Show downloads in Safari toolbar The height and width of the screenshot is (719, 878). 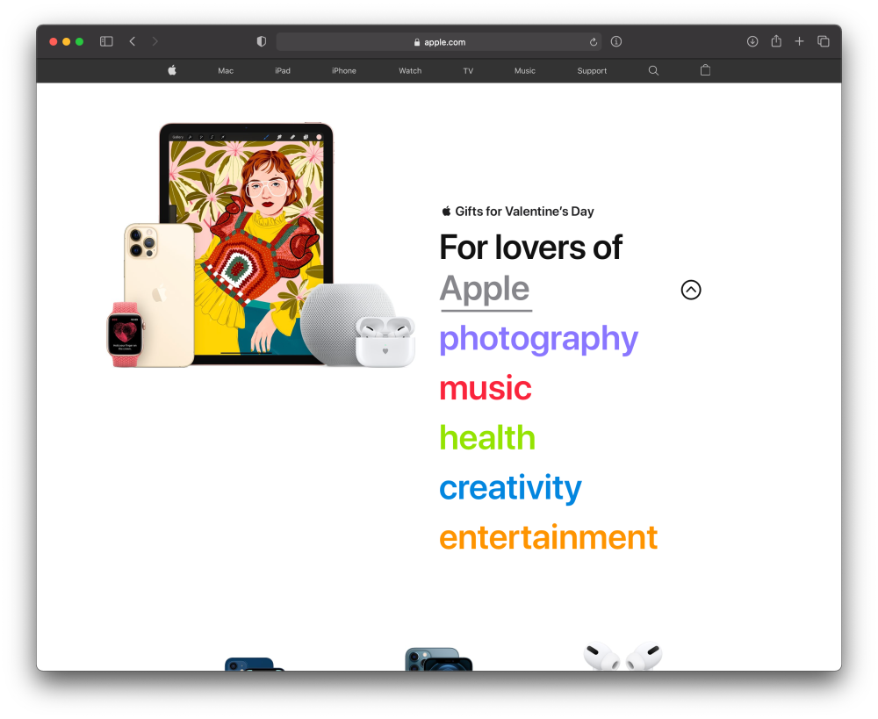coord(752,41)
